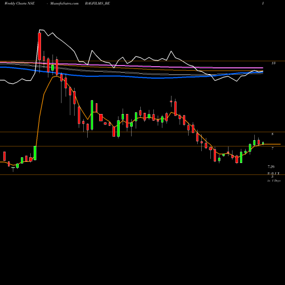The width and height of the screenshot is (285, 285).
Task: Click the tallest red candlestick at the spike
Action: point(39,46)
